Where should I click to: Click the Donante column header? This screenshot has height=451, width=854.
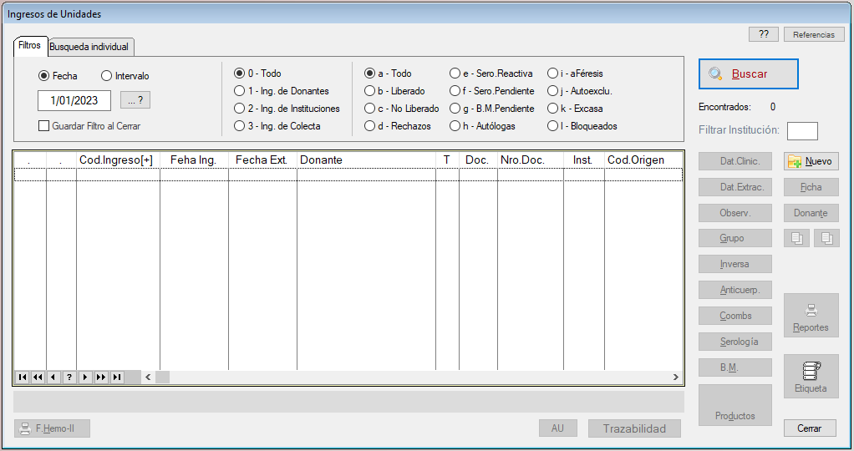tap(364, 160)
